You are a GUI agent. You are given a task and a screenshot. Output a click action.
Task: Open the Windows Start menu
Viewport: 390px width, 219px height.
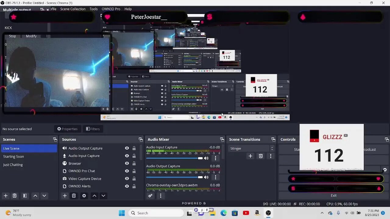click(x=122, y=213)
